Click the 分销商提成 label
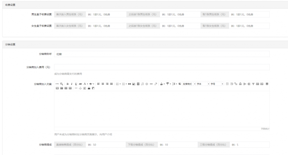Screen dimensions: 288x155 [x=45, y=145]
